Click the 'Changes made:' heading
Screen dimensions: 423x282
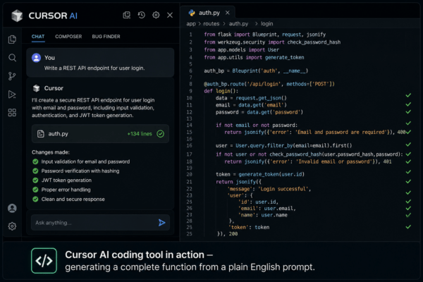[51, 152]
